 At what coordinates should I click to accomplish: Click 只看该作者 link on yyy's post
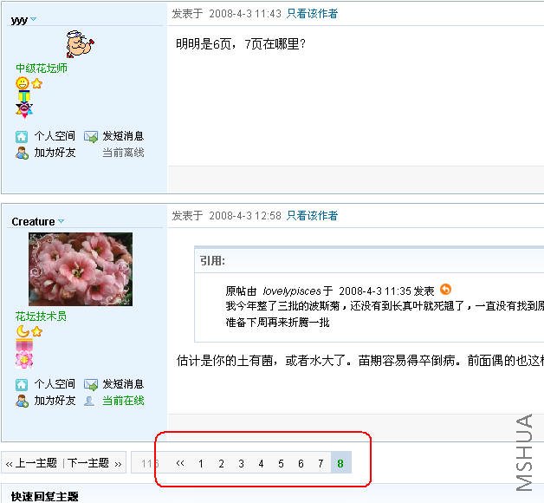pyautogui.click(x=312, y=14)
